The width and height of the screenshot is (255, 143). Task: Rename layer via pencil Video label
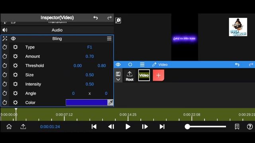(160, 64)
